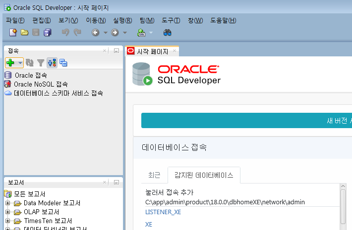Viewport: 352px width, 230px height.
Task: Open the 도움말(H) menu
Action: tap(223, 20)
